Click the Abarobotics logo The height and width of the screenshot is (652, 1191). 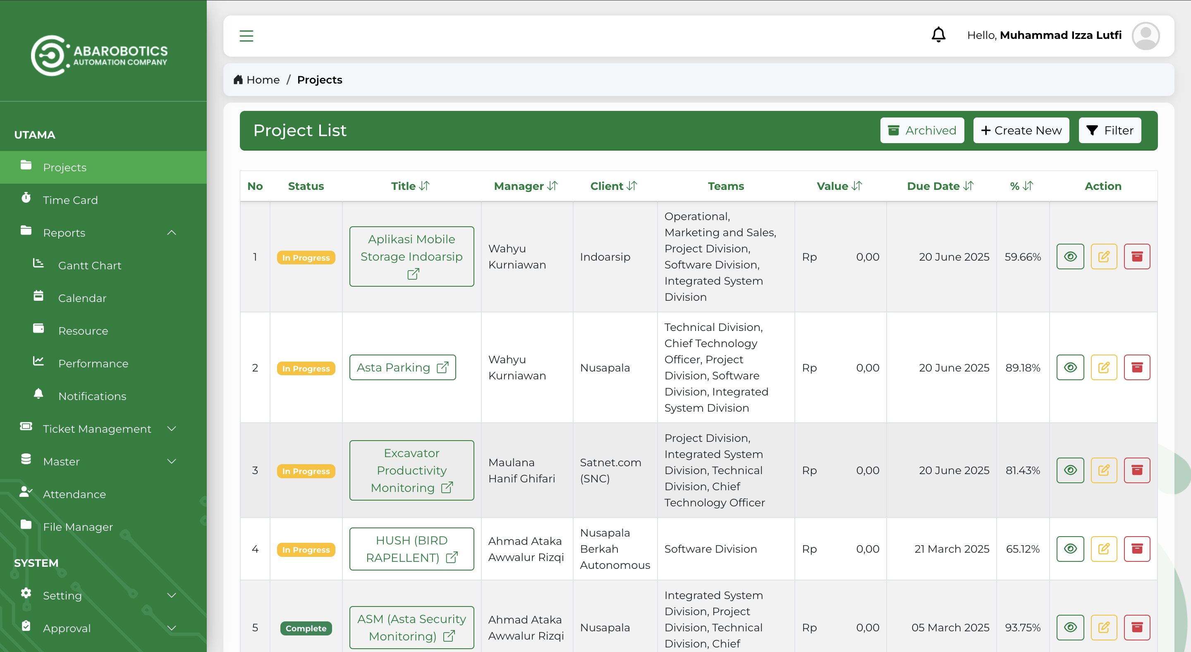pos(99,55)
